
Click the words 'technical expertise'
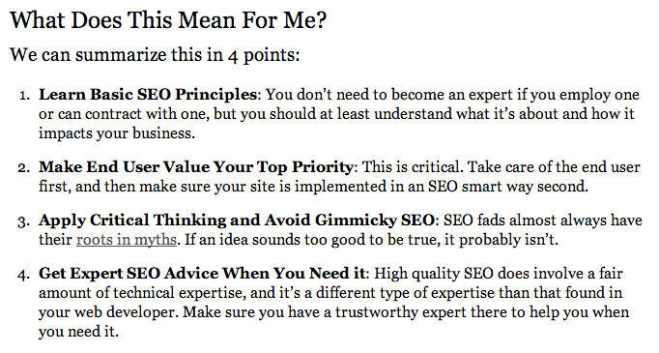coord(179,293)
